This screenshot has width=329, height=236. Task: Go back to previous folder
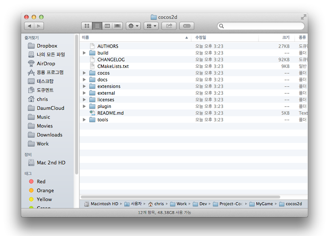[29, 26]
